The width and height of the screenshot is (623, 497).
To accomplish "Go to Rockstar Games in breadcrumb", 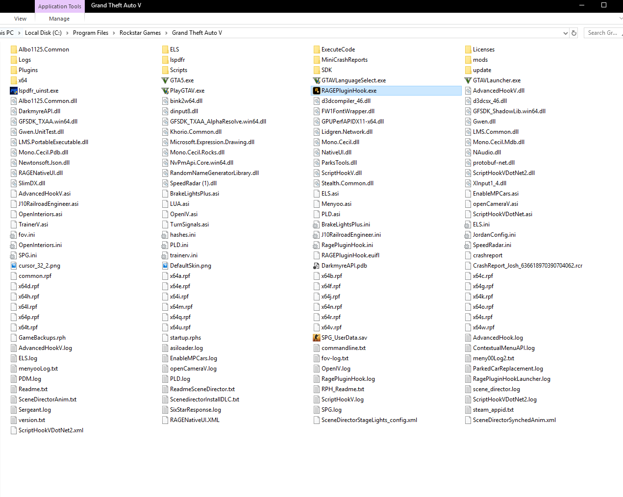I will pyautogui.click(x=140, y=33).
